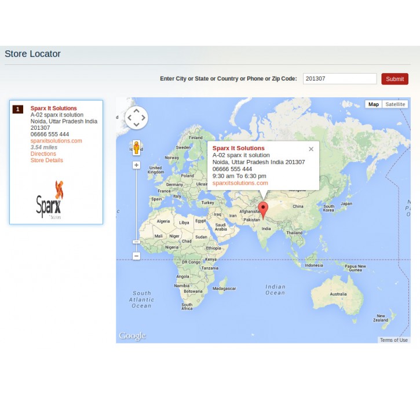The height and width of the screenshot is (394, 420).
Task: Click the Street View pegman icon
Action: 136,148
